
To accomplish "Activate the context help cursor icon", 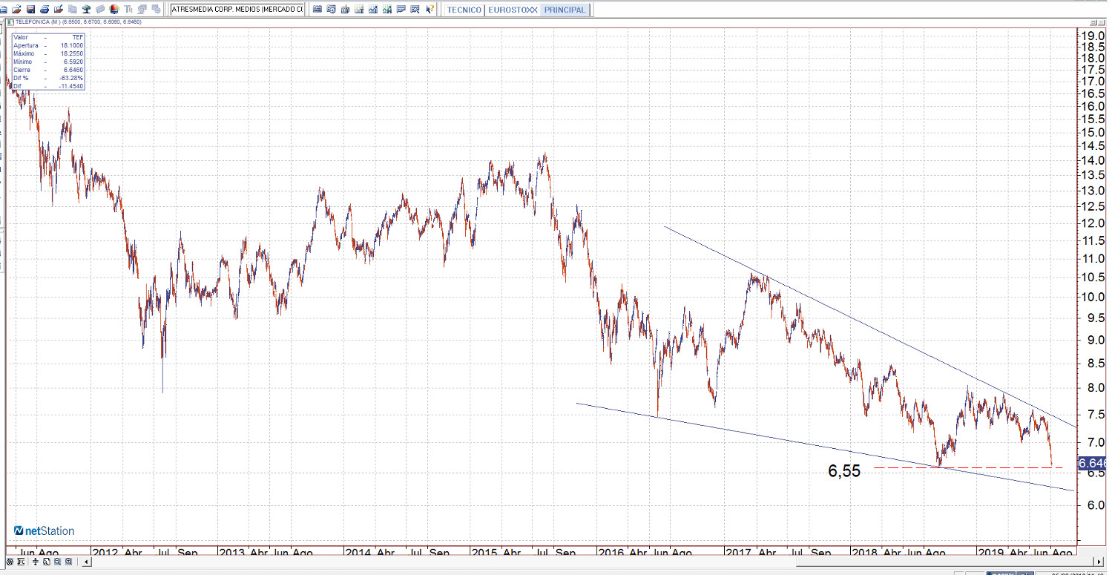I will pos(430,10).
